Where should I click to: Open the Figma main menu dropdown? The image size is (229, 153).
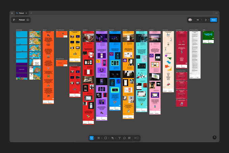tap(14, 20)
